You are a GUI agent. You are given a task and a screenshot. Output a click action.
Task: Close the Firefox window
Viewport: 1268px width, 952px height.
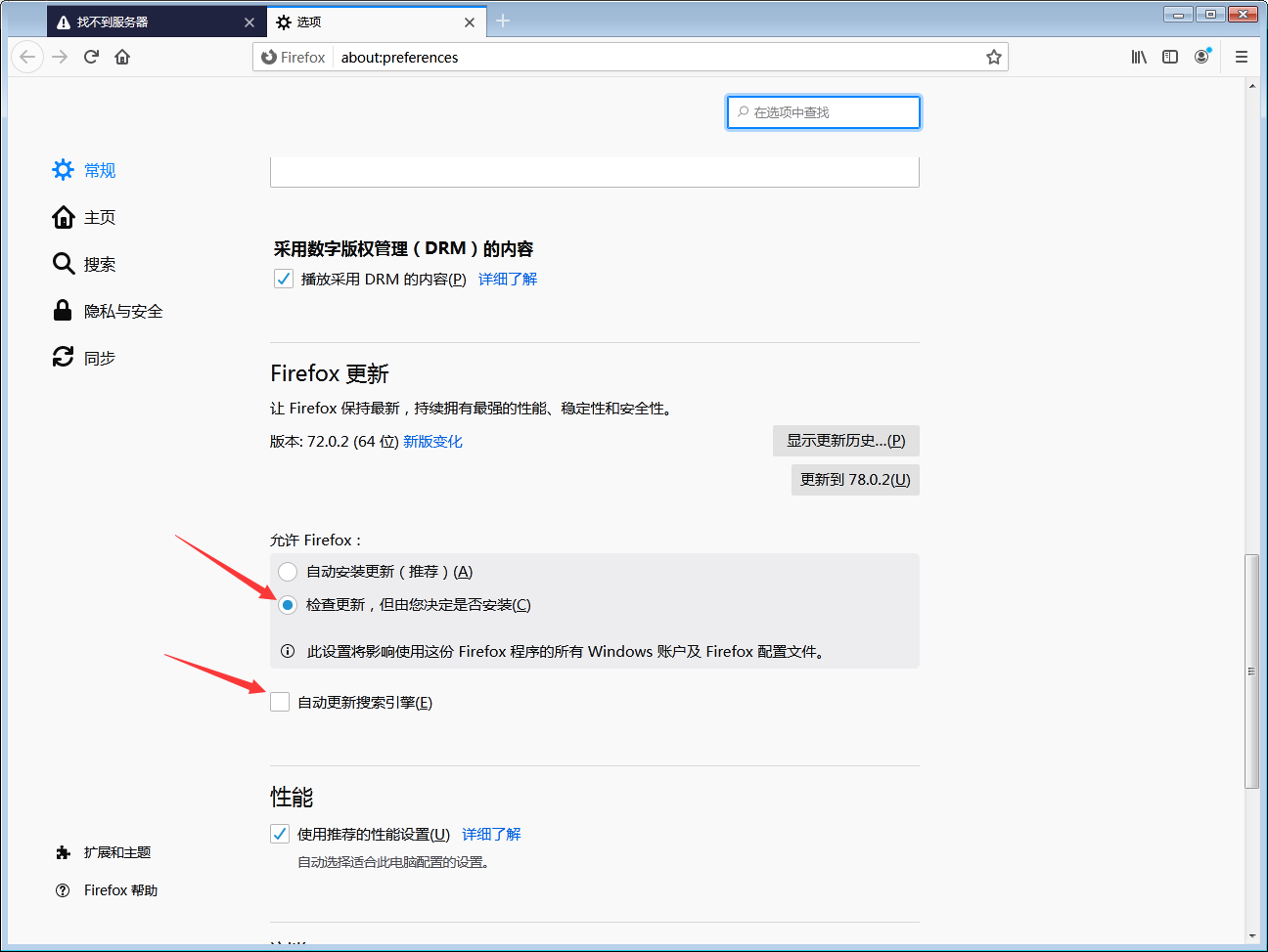(1243, 14)
